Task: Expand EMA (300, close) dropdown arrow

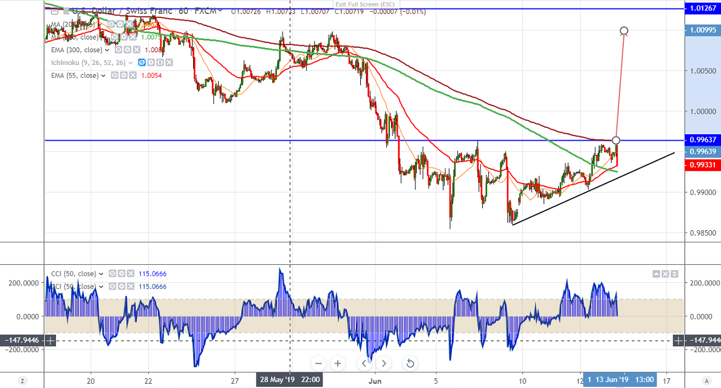Action: [107, 50]
